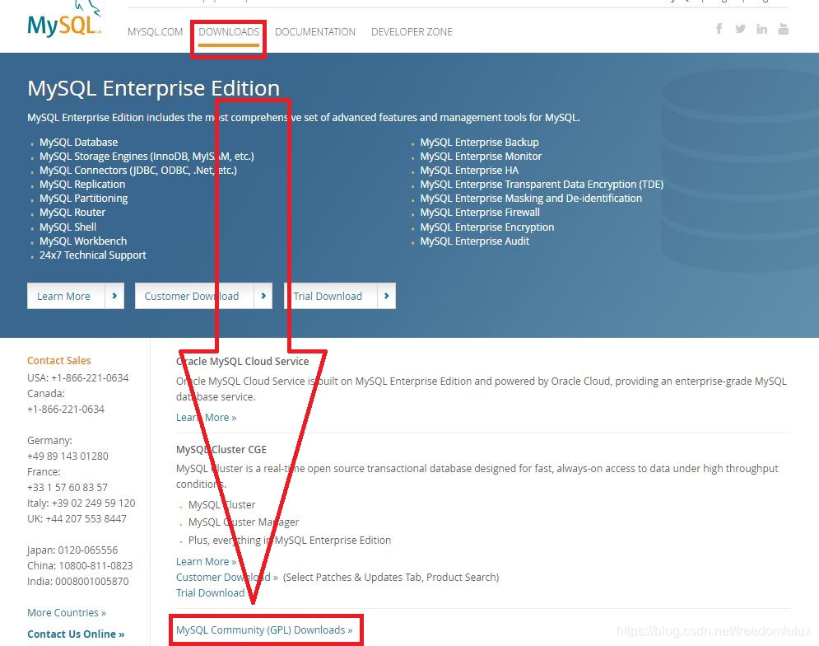Click Contact Us Online link
Viewport: 819px width, 646px height.
click(76, 634)
